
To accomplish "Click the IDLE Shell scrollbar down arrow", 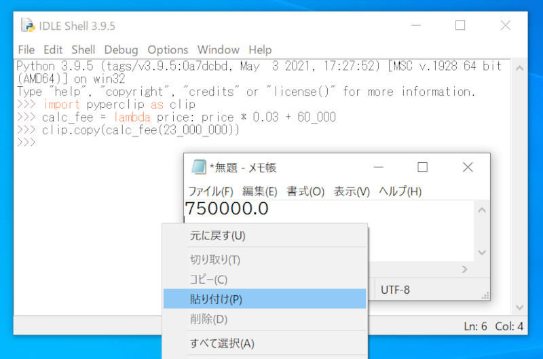I will click(x=519, y=307).
